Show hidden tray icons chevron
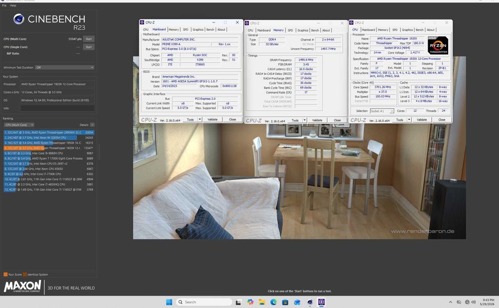The height and width of the screenshot is (308, 499). coord(450,302)
